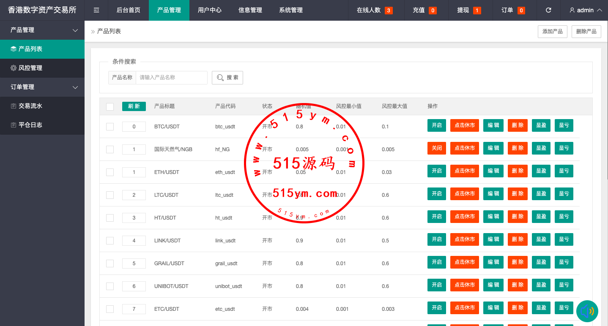Click the 风控管理 gear icon
This screenshot has width=608, height=326.
pyautogui.click(x=14, y=68)
